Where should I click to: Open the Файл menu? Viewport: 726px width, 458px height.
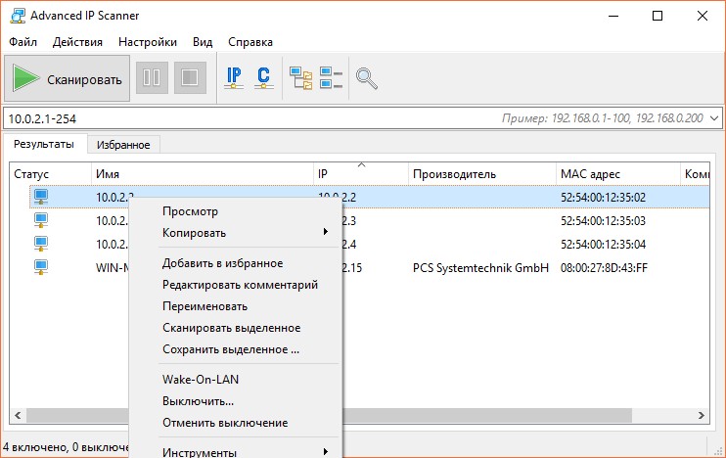point(23,42)
